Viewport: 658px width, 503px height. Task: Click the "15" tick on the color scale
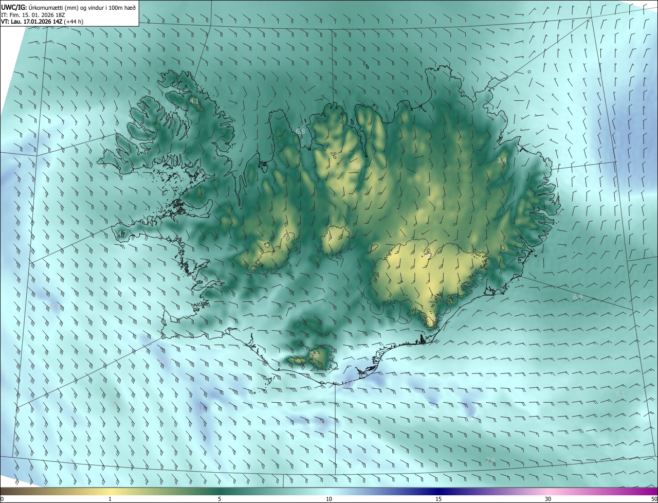click(x=438, y=499)
